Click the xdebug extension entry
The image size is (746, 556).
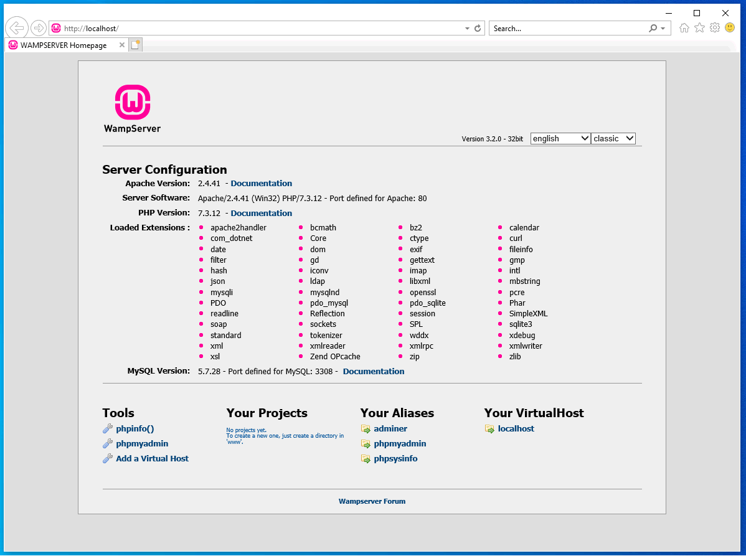[x=522, y=336]
